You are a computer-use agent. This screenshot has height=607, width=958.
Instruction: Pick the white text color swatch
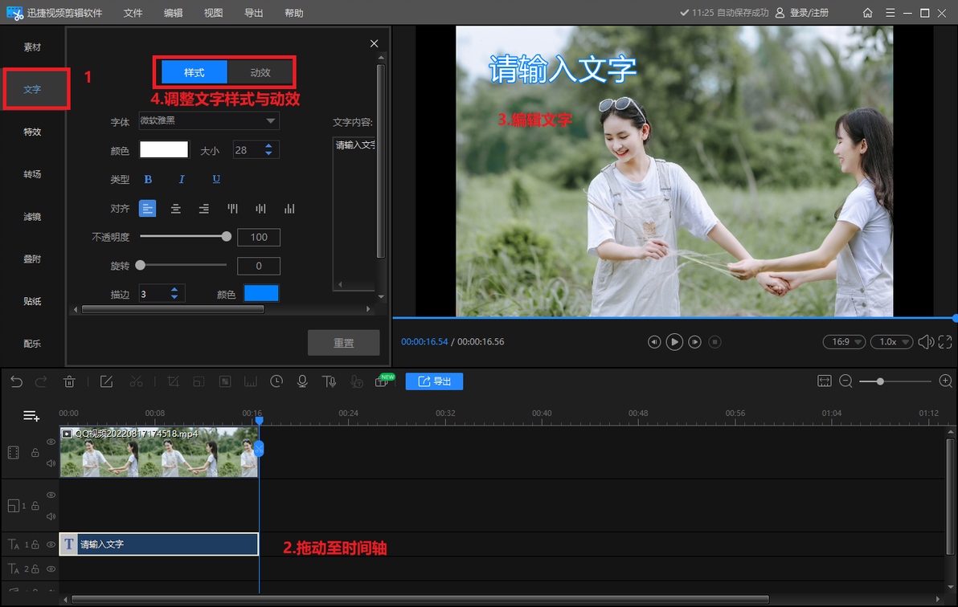[164, 149]
